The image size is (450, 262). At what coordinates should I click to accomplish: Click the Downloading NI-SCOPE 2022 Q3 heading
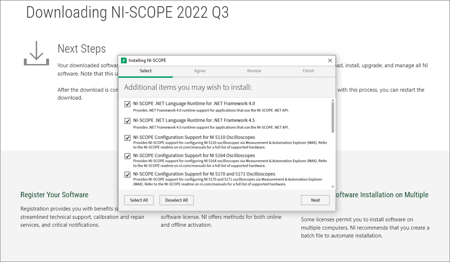[127, 13]
